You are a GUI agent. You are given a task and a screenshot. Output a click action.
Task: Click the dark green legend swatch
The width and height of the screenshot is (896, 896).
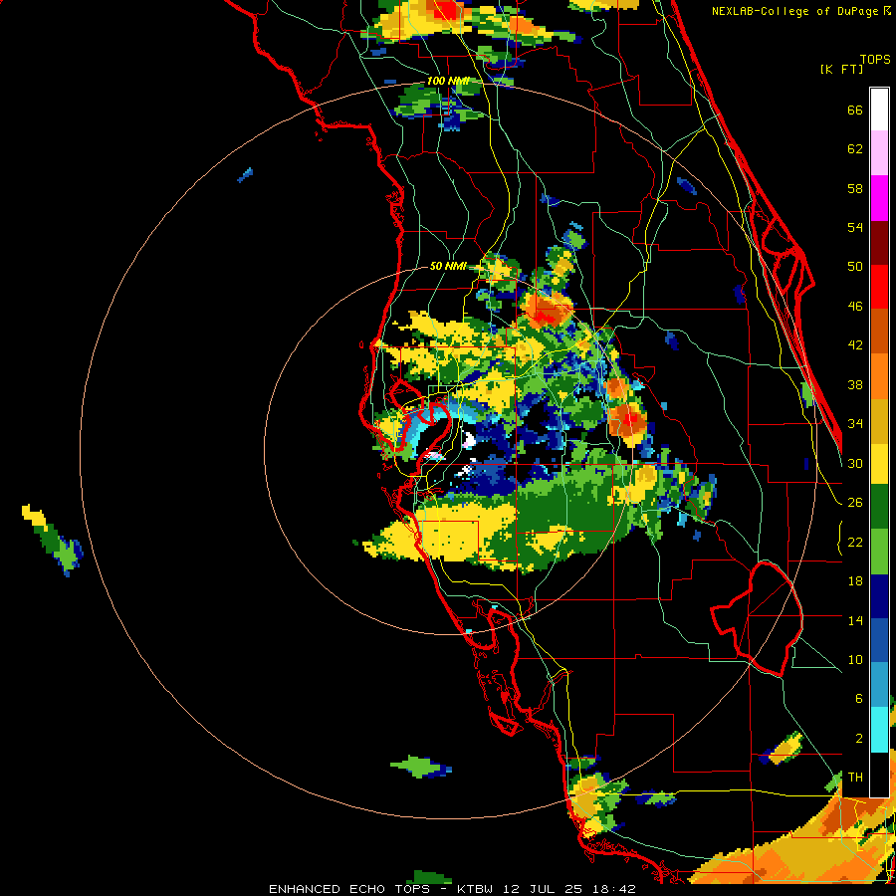(x=879, y=507)
